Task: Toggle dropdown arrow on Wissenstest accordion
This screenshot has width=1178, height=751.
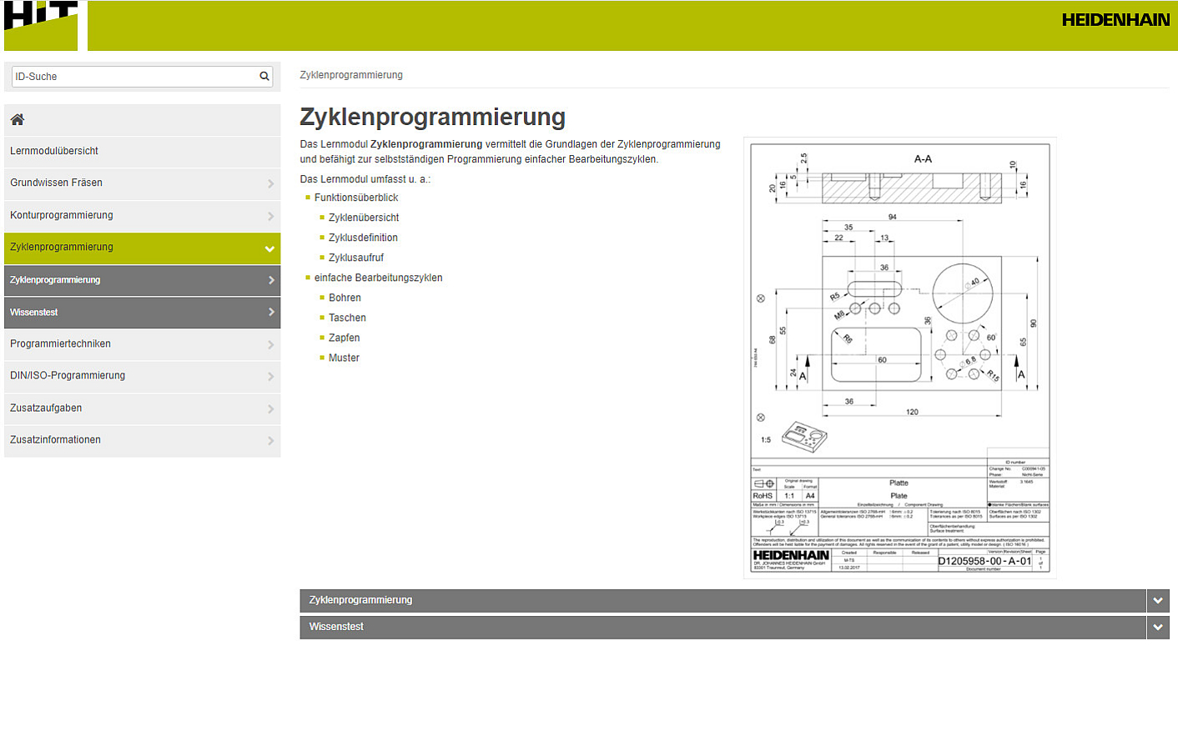Action: click(x=1158, y=628)
